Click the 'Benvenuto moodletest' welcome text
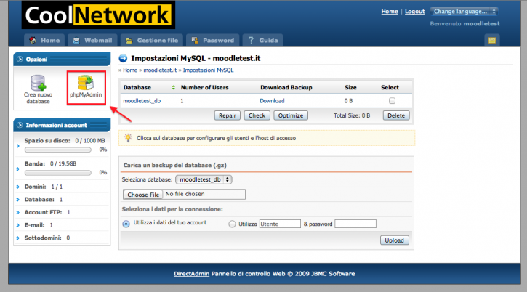Viewport: 527px width, 292px height. coord(464,23)
